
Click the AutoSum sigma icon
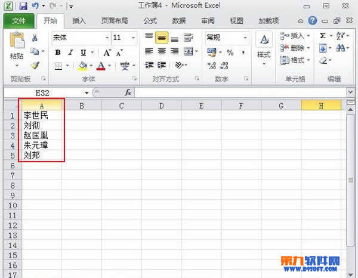pos(323,36)
